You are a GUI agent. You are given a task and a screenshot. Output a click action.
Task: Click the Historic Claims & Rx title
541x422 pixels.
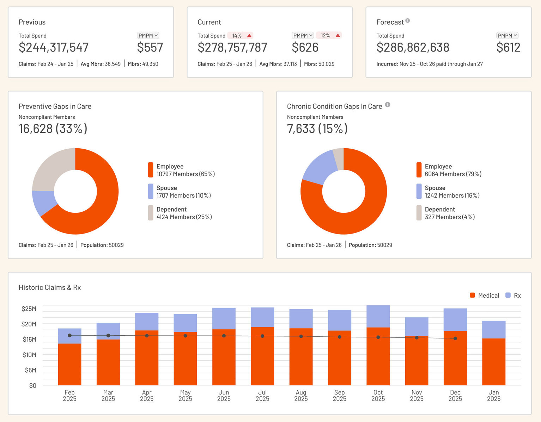point(50,287)
